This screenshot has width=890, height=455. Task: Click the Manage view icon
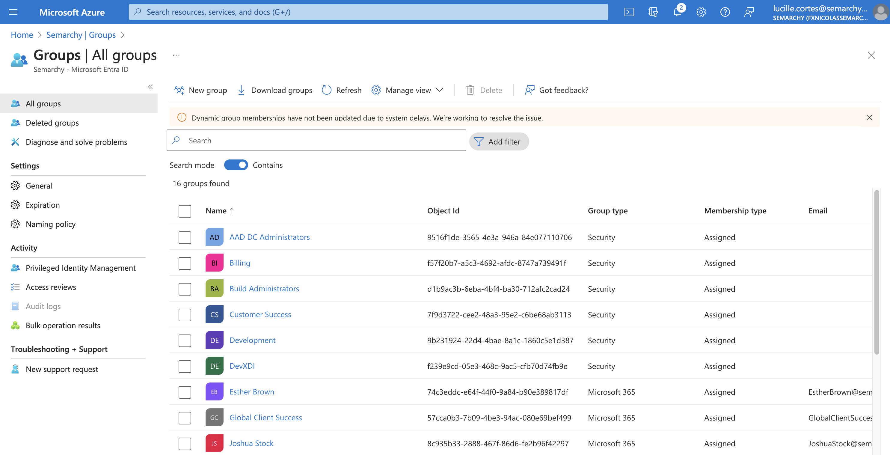[377, 89]
